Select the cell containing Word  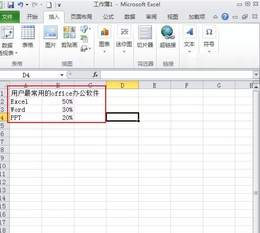click(x=26, y=110)
